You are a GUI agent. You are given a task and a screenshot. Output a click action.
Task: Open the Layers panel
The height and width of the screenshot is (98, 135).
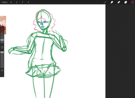tap(126, 2)
